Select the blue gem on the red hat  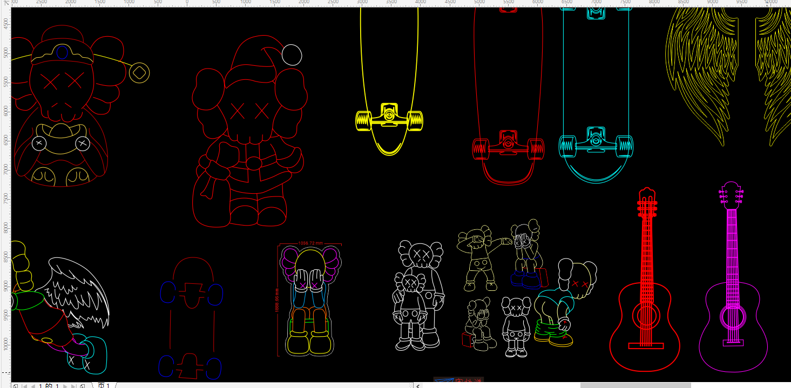(x=62, y=52)
